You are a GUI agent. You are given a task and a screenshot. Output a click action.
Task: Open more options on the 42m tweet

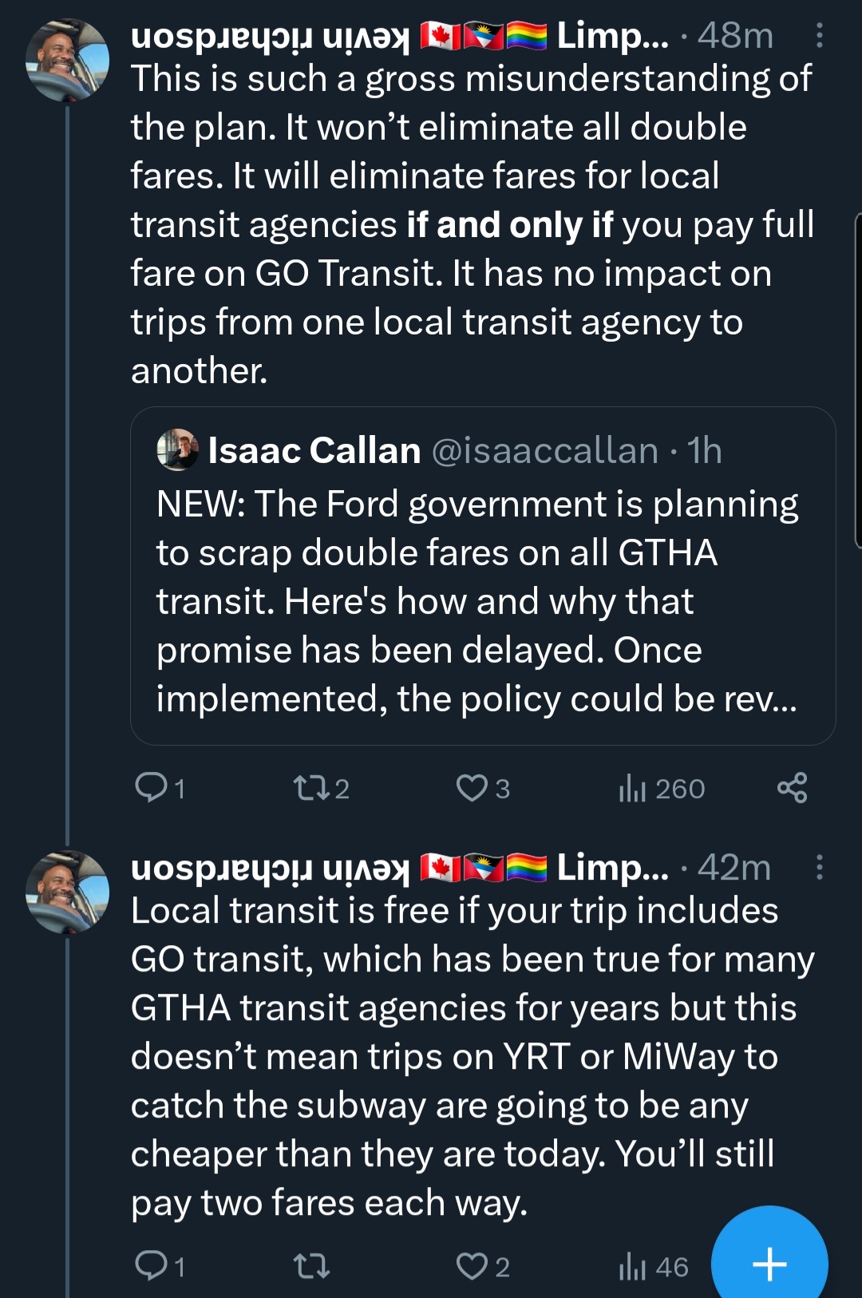(x=819, y=868)
